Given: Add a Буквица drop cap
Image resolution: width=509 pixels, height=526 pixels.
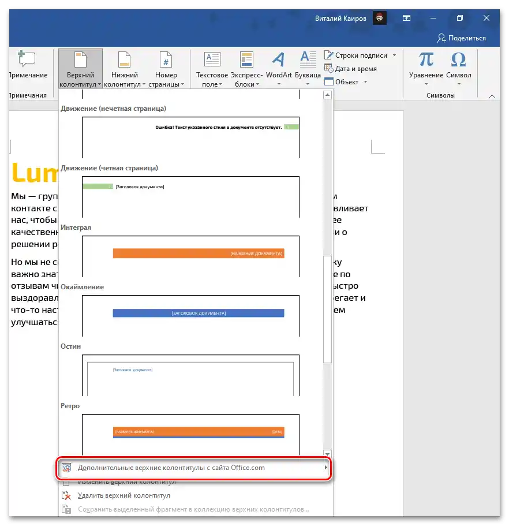Looking at the screenshot, I should point(308,69).
